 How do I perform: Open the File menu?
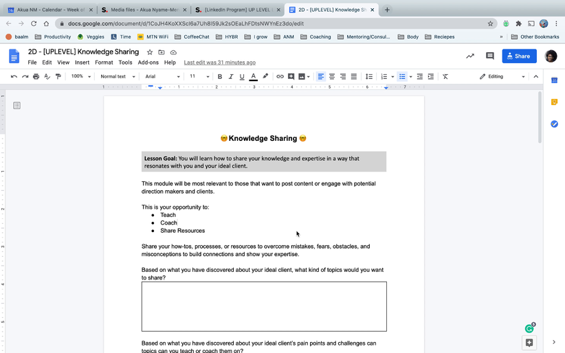coord(32,62)
